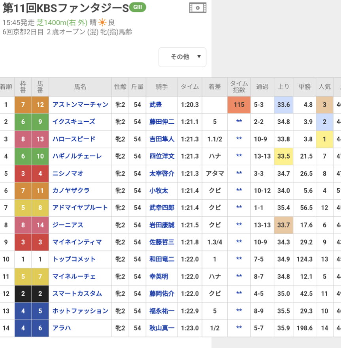Open horse ホットファッション page
This screenshot has height=348, width=341.
pyautogui.click(x=80, y=311)
